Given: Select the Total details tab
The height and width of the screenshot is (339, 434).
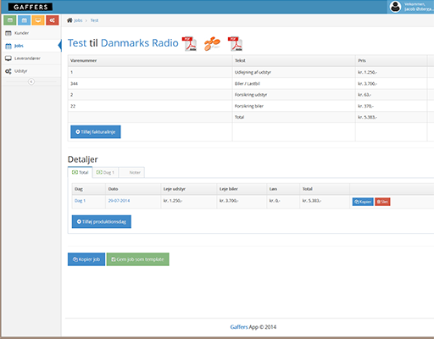Looking at the screenshot, I should (81, 172).
